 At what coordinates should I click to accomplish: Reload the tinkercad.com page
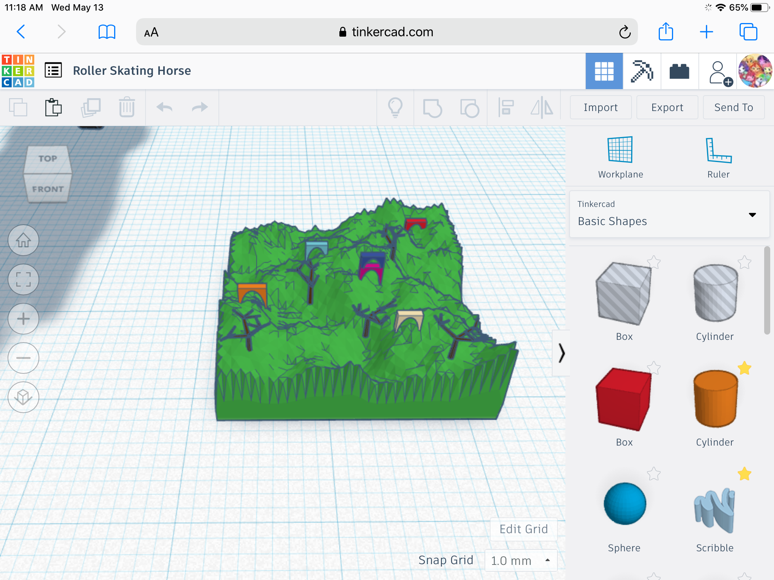tap(625, 32)
